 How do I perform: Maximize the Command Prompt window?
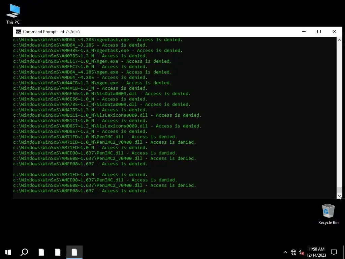[x=319, y=31]
